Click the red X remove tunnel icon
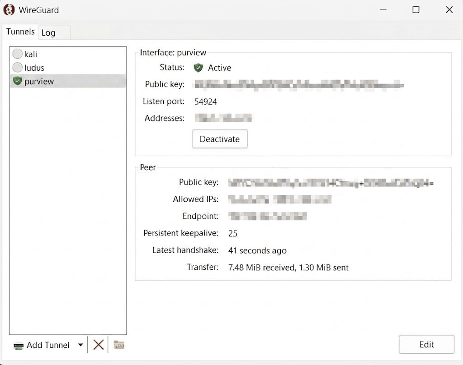 point(98,344)
